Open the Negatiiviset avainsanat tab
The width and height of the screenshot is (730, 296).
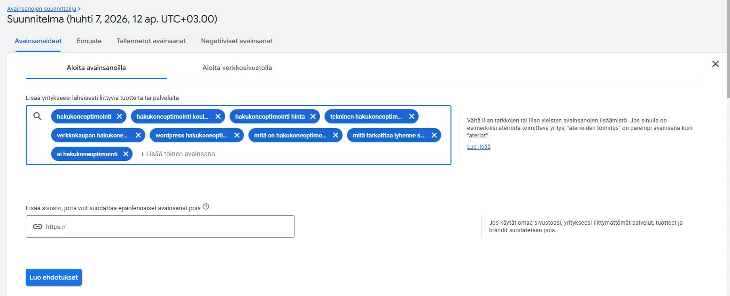(x=237, y=41)
